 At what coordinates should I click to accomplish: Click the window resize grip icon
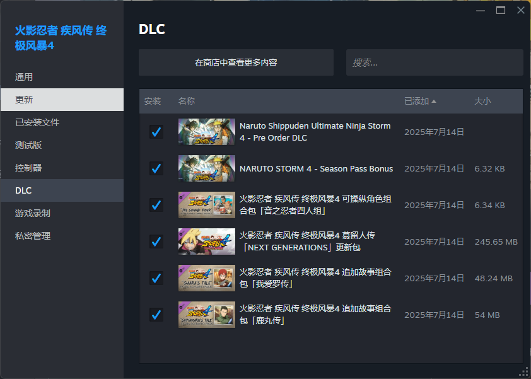[524, 372]
